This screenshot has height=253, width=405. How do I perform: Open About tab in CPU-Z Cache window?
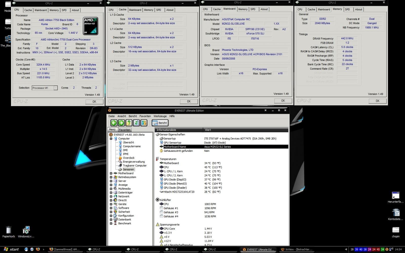170,10
